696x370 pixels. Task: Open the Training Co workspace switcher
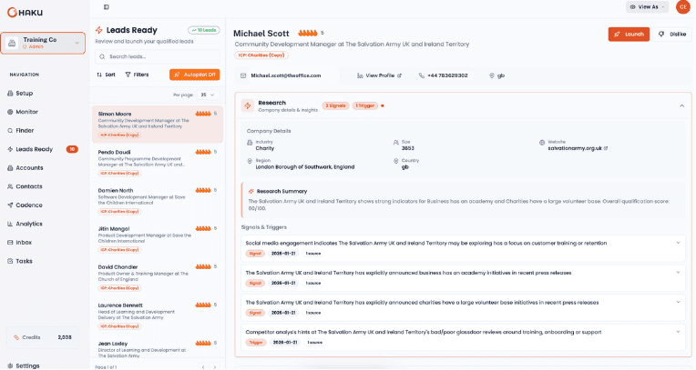(x=43, y=43)
